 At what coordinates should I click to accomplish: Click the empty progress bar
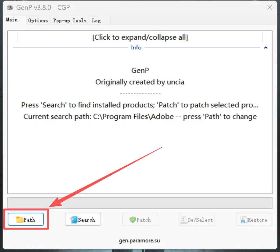point(140,203)
